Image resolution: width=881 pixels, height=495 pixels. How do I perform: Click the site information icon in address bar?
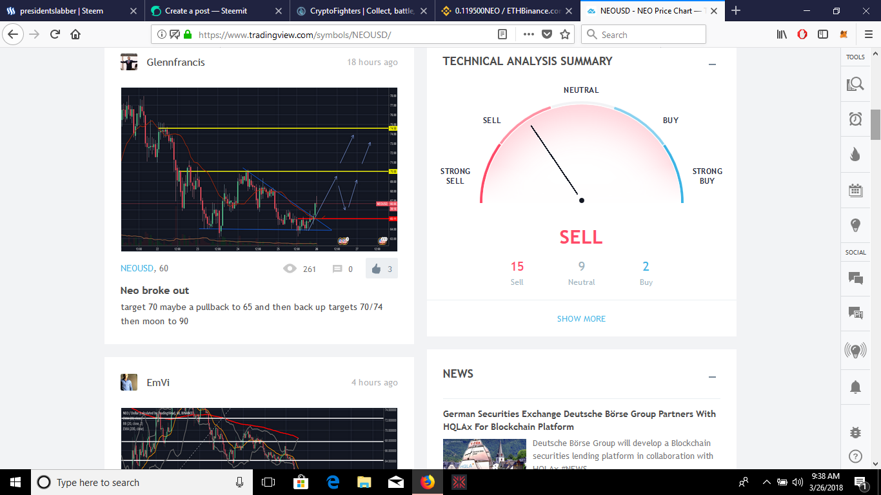click(161, 35)
